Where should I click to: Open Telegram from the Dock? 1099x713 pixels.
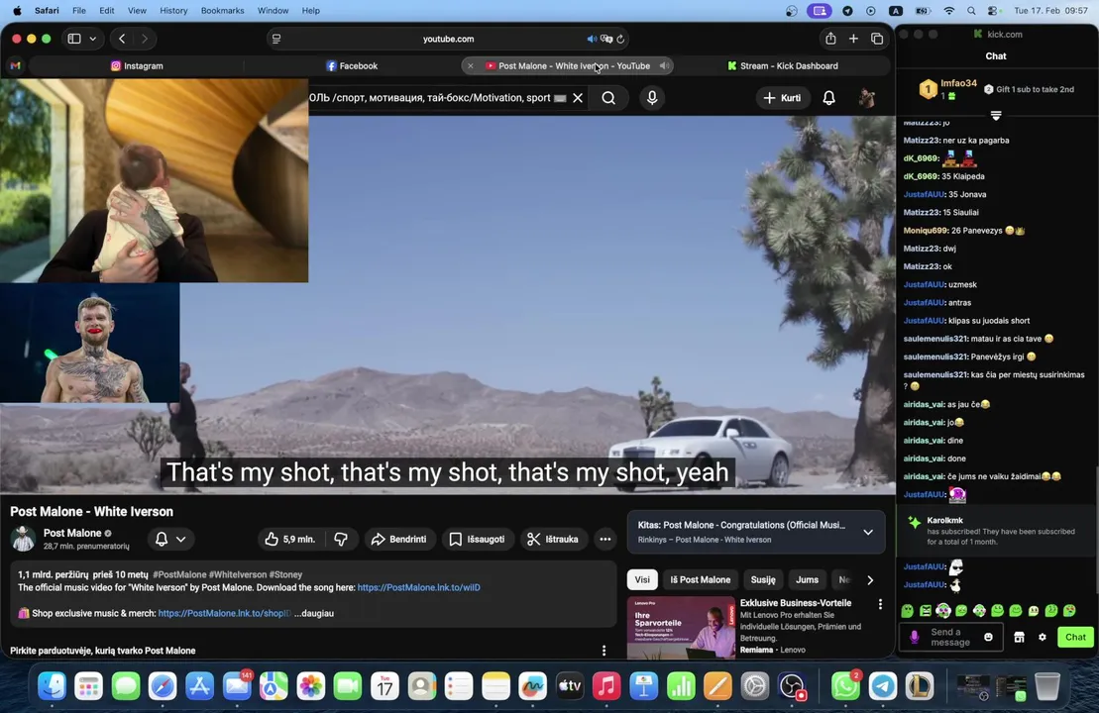click(882, 686)
